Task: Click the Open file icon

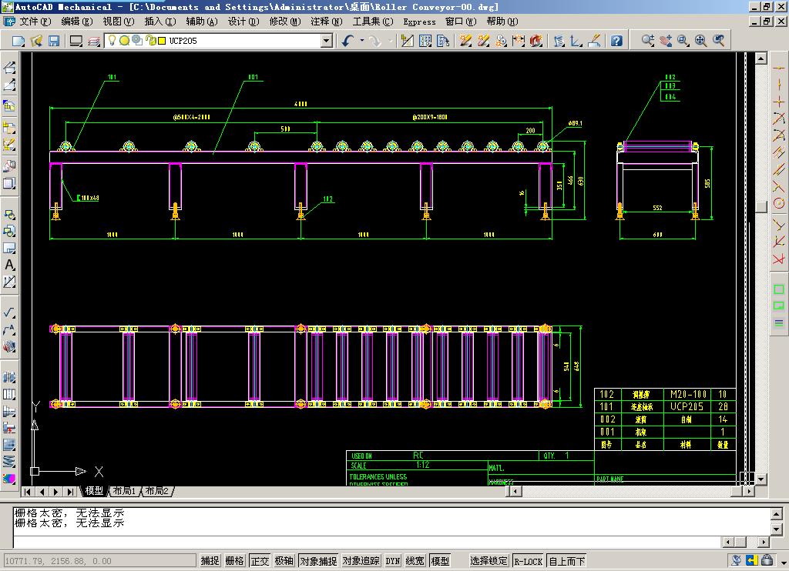Action: coord(36,41)
